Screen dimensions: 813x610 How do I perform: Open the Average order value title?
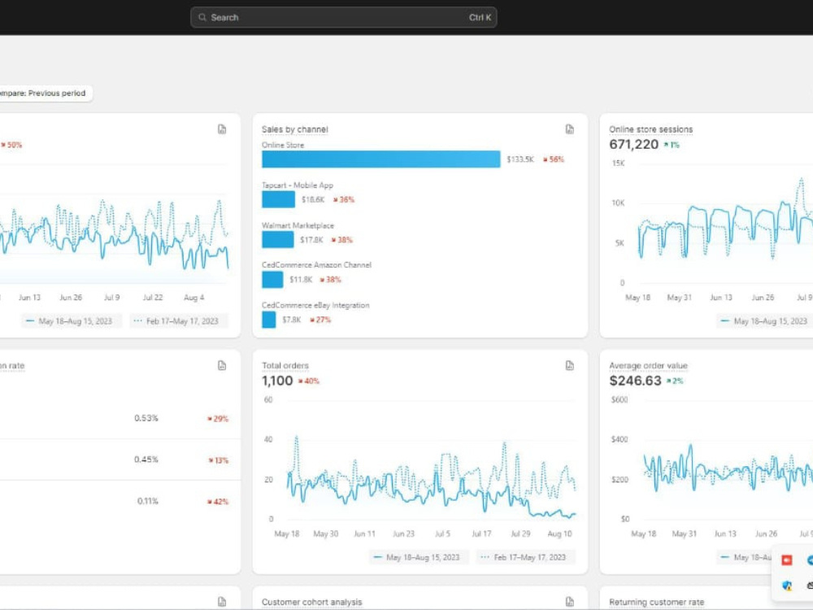click(648, 366)
